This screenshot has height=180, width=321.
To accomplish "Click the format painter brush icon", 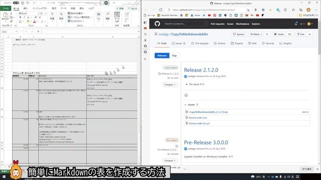I will (11, 21).
